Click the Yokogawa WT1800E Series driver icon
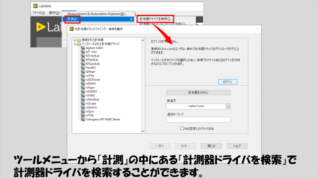This screenshot has height=179, width=318. (x=83, y=119)
